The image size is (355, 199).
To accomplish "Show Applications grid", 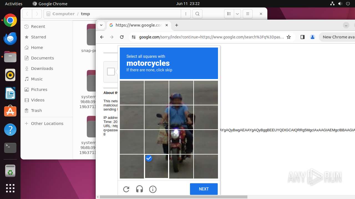I will [10, 188].
